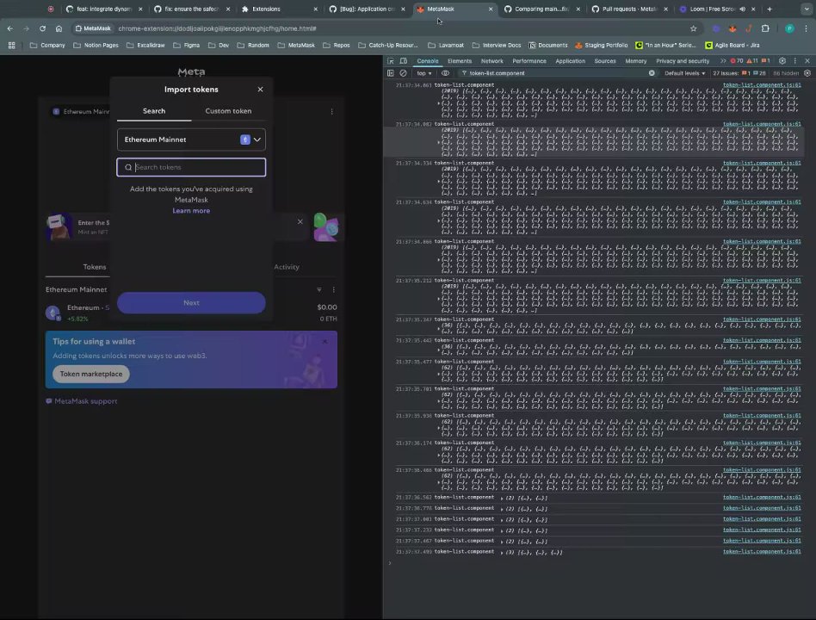Show the console sidebar
The image size is (816, 620).
[390, 73]
